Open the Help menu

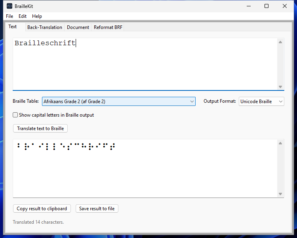[37, 16]
